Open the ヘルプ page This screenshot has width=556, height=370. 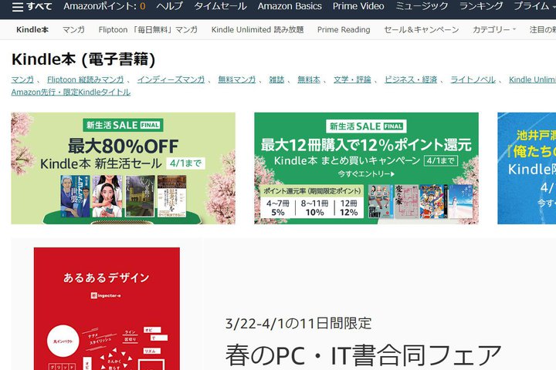169,6
